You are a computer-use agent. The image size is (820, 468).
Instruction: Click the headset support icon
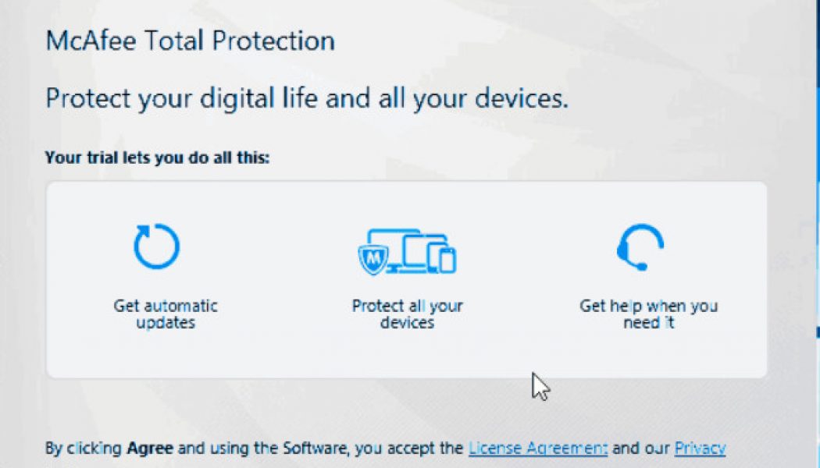[640, 247]
